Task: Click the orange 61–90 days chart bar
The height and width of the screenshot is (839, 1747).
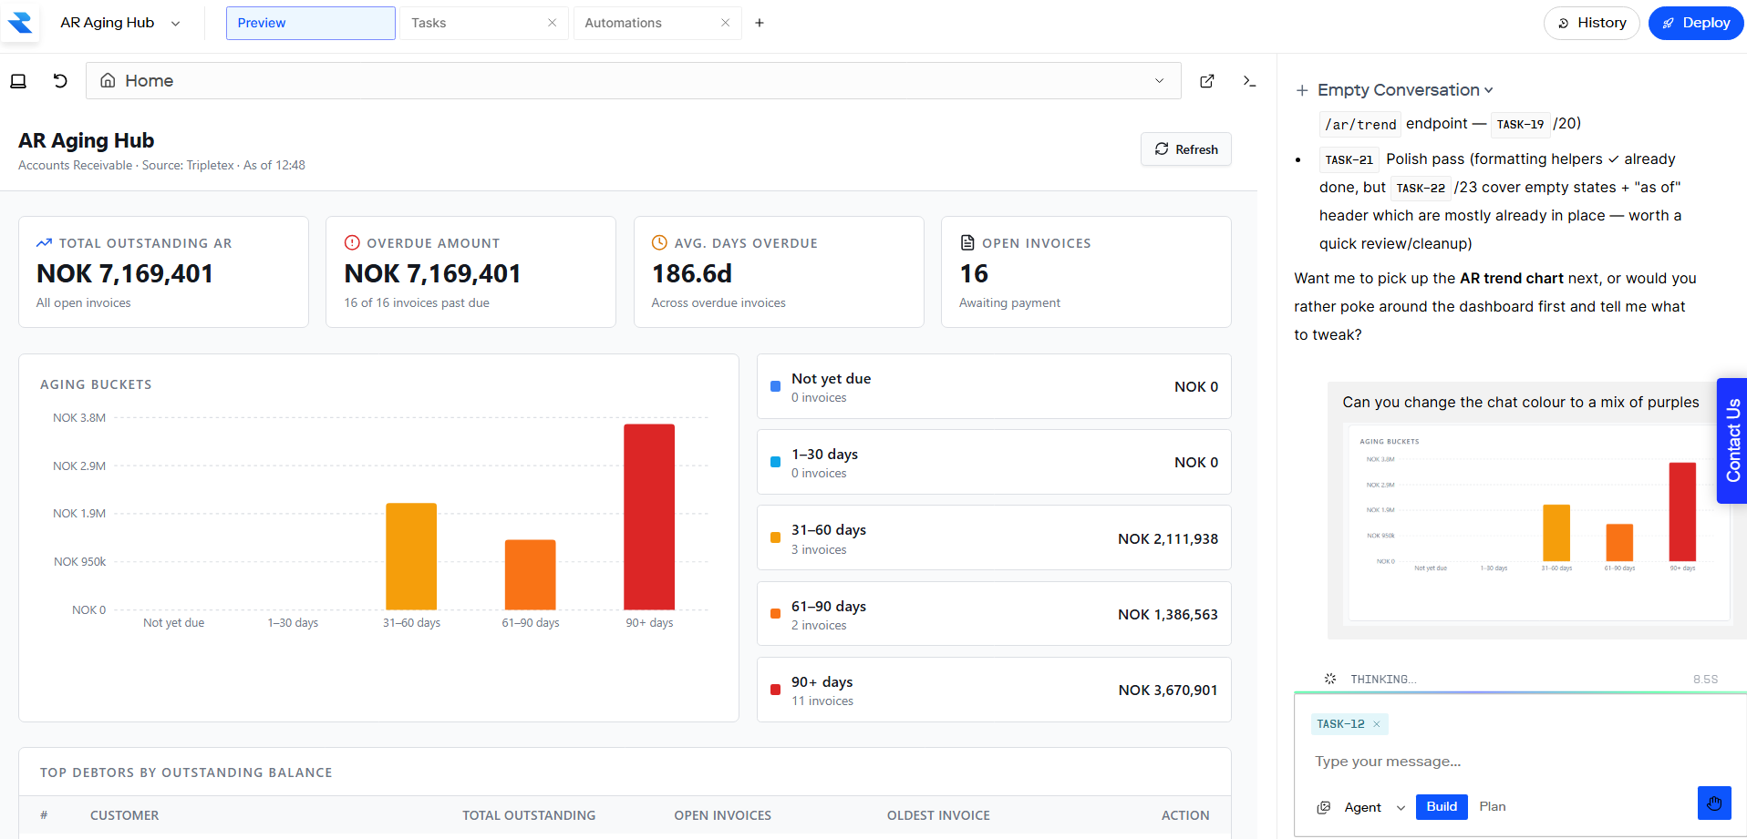Action: pos(530,575)
